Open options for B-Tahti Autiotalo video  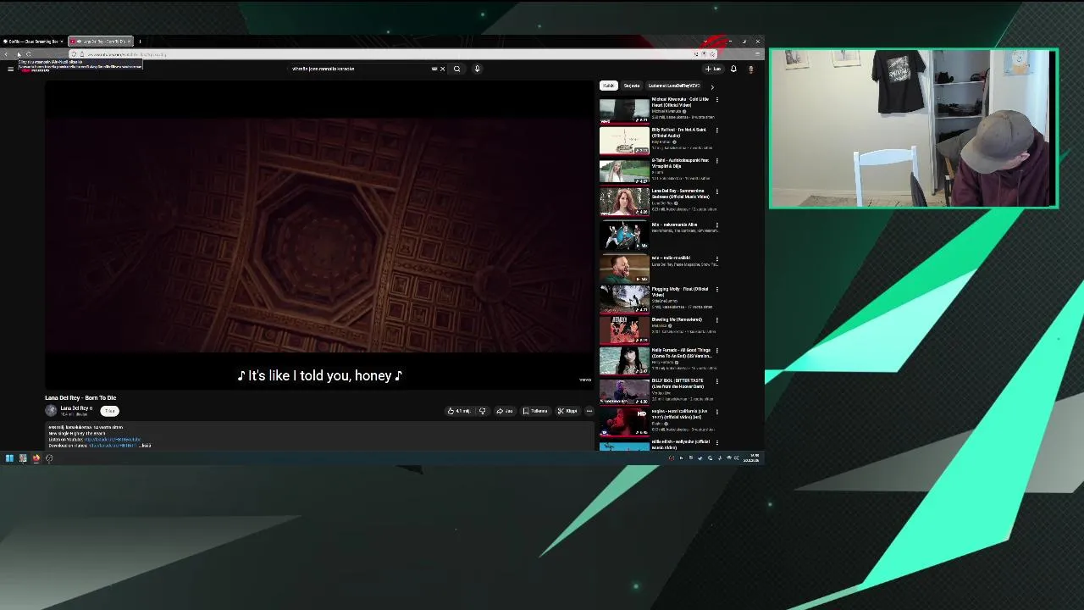click(x=717, y=161)
